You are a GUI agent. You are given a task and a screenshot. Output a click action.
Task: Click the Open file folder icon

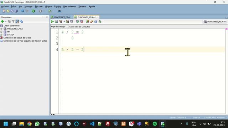[x=8, y=11]
